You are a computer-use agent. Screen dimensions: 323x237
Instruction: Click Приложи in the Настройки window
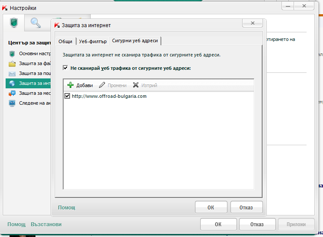point(296,224)
